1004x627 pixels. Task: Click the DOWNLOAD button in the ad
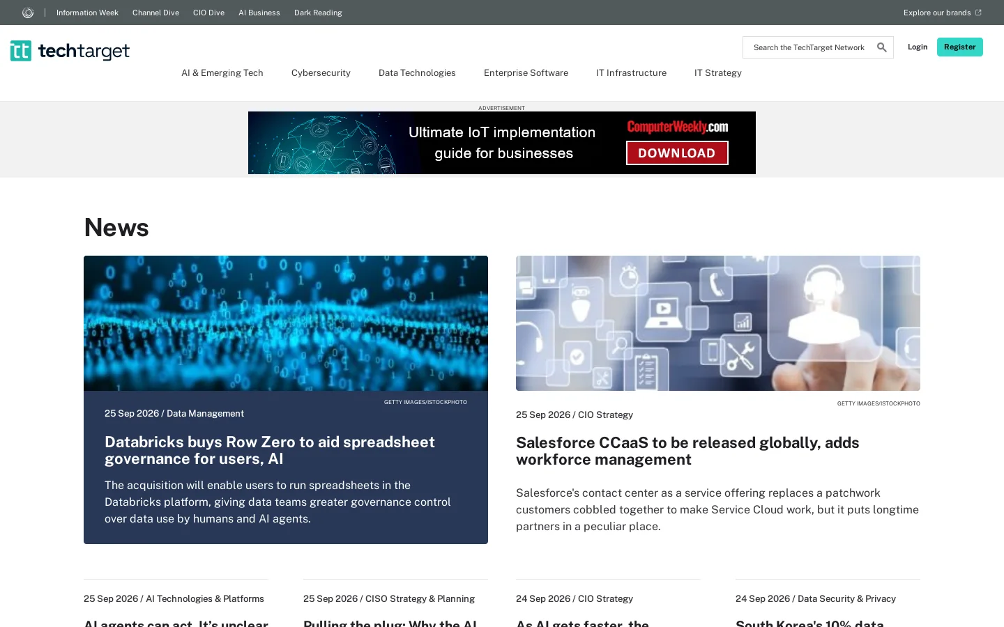point(677,153)
